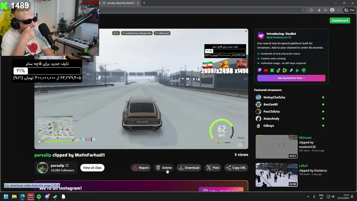Click Get Started For Free
This screenshot has width=357, height=201.
click(291, 78)
